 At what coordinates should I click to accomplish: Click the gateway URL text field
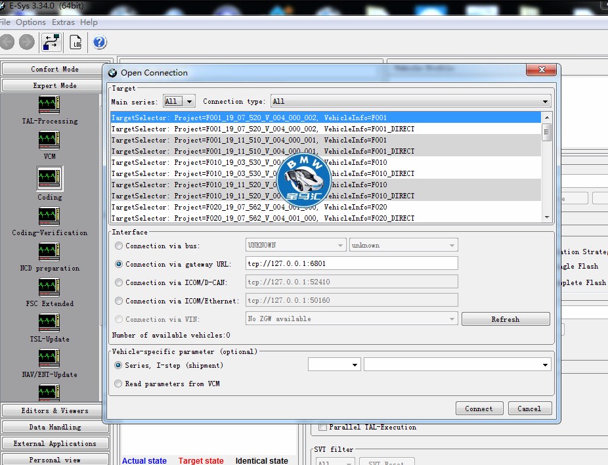pyautogui.click(x=351, y=264)
